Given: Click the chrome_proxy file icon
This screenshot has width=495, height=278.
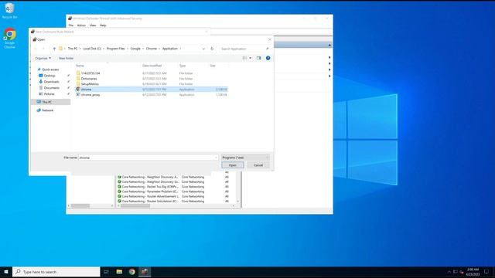Looking at the screenshot, I should [x=78, y=95].
